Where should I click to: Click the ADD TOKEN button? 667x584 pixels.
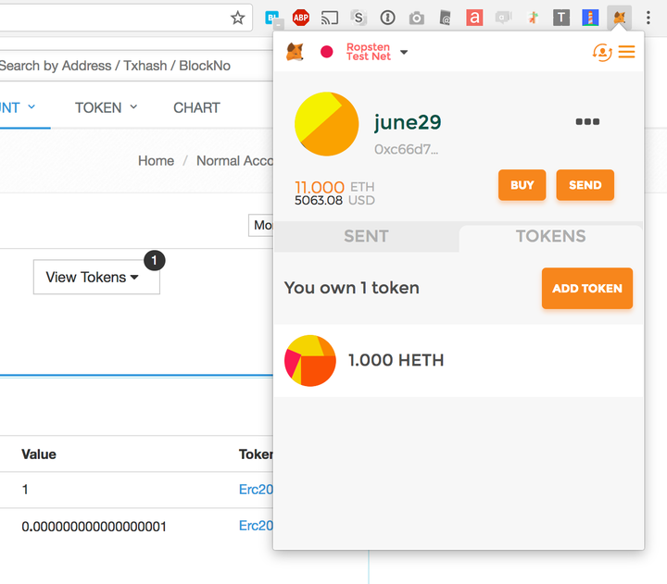point(586,289)
